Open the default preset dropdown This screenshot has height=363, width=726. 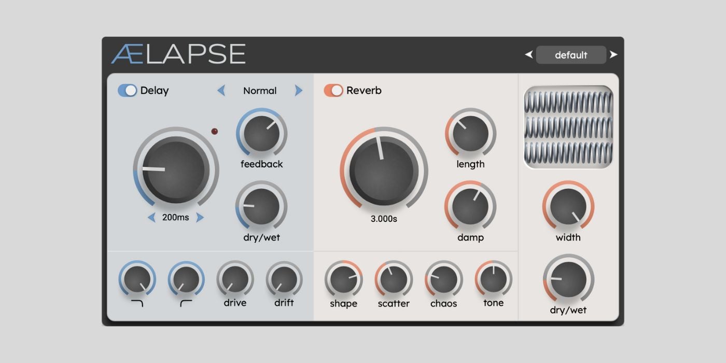pyautogui.click(x=571, y=55)
